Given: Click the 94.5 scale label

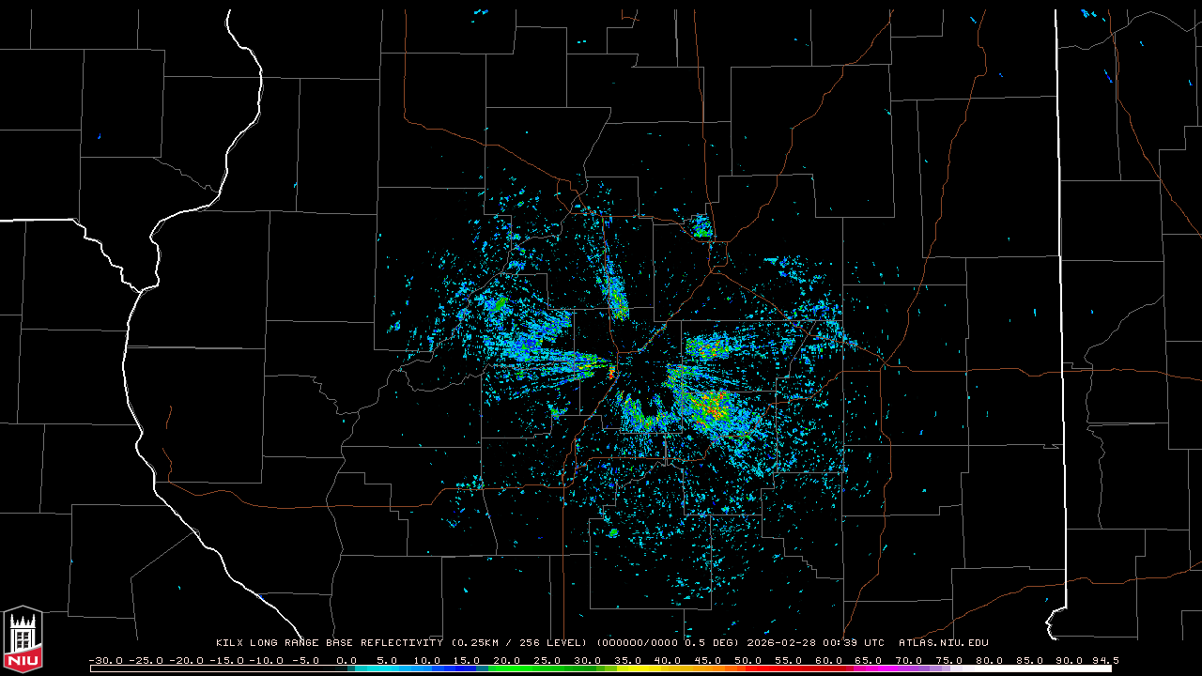Looking at the screenshot, I should click(x=1105, y=661).
